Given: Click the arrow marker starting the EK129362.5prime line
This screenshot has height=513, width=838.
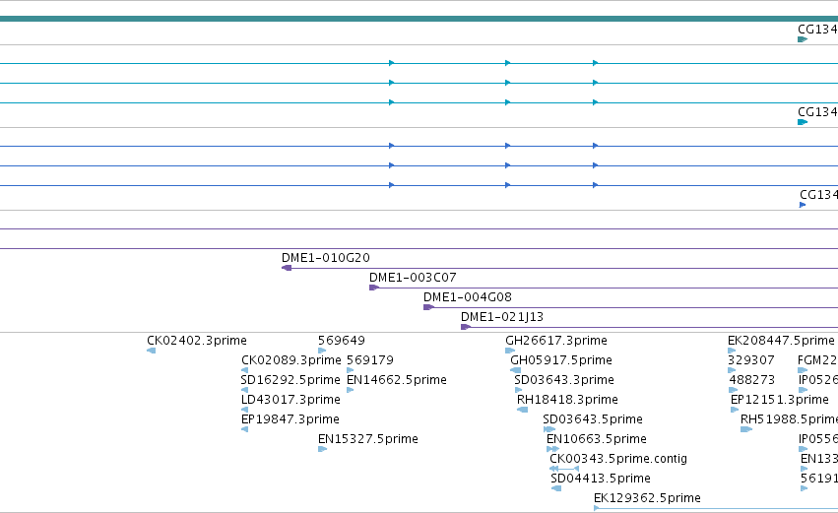Looking at the screenshot, I should pos(597,508).
